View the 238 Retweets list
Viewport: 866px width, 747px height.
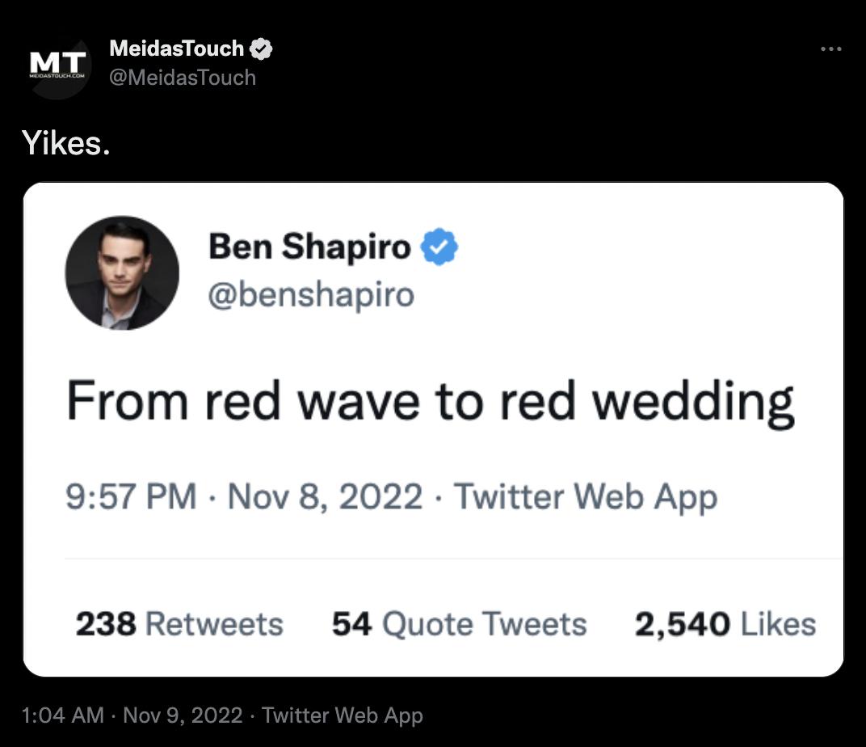coord(179,623)
